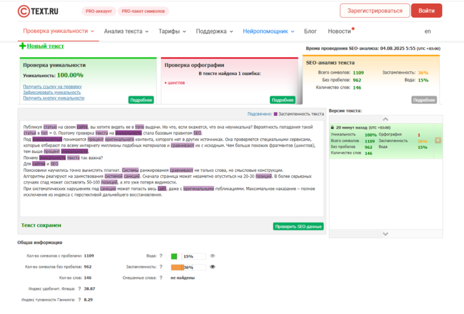Click the Проверить SEO-данные button
The width and height of the screenshot is (464, 314).
298,226
